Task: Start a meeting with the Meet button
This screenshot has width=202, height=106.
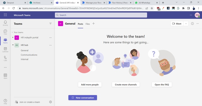Action: 177,24
